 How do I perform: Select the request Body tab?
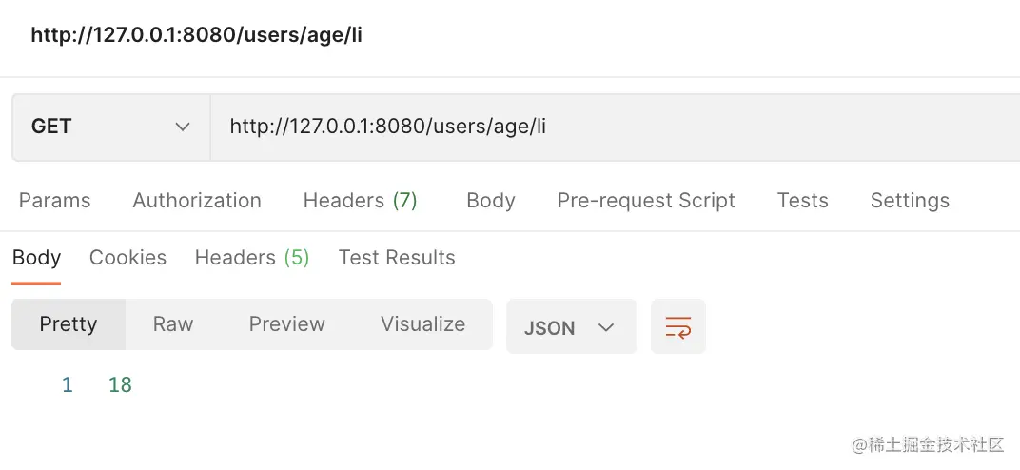[491, 201]
